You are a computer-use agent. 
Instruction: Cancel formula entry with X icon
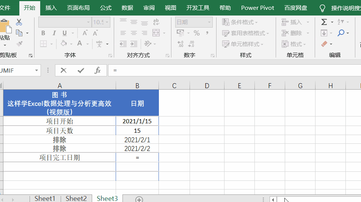pyautogui.click(x=64, y=70)
